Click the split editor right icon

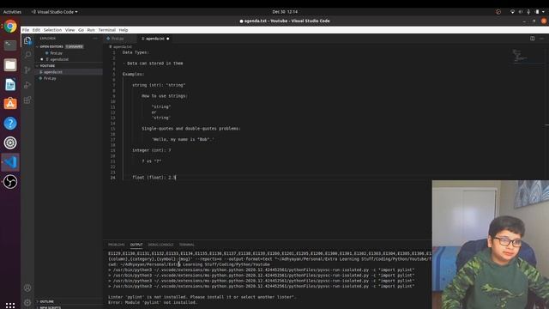click(x=532, y=39)
